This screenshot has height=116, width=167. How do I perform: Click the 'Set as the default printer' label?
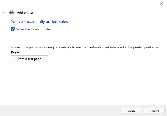click(x=34, y=29)
